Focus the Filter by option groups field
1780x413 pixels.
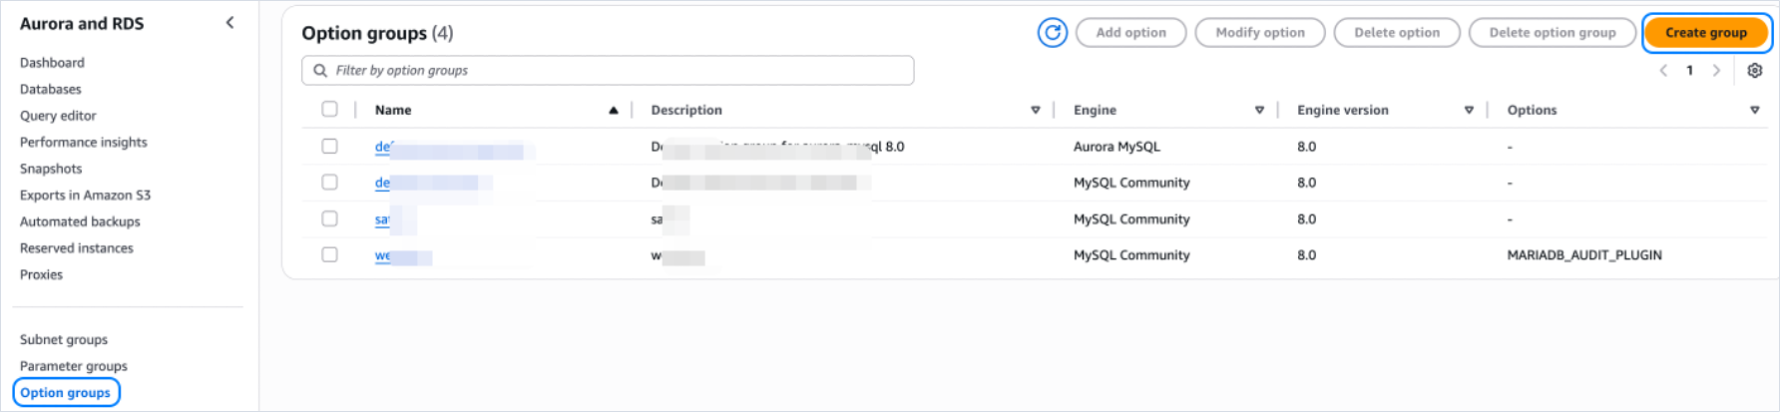(x=608, y=71)
